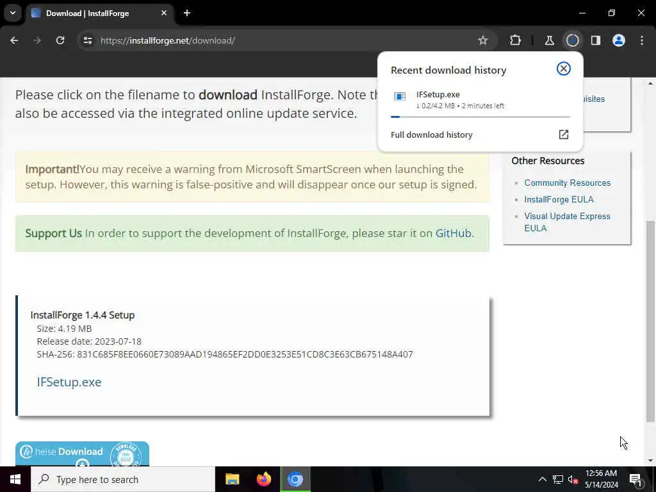
Task: Open Chrome three-dot menu
Action: pos(642,40)
